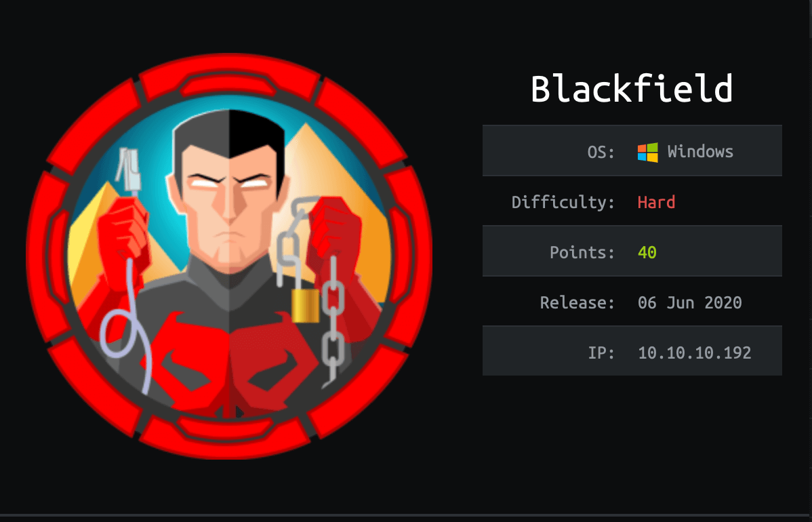Click the Windows logo icon
The image size is (812, 522).
[x=647, y=153]
